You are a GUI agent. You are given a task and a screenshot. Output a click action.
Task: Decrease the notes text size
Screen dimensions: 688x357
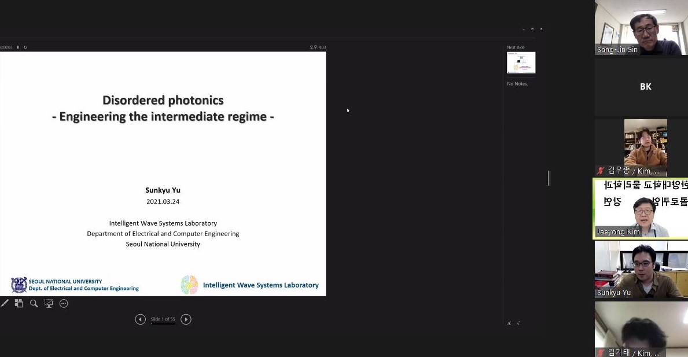pyautogui.click(x=518, y=323)
